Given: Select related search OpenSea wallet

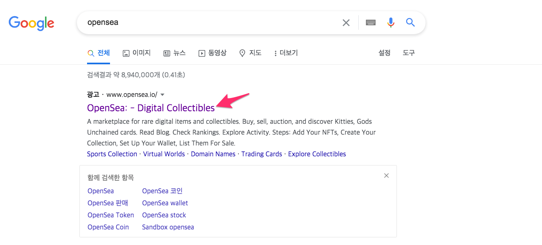Looking at the screenshot, I should 165,203.
